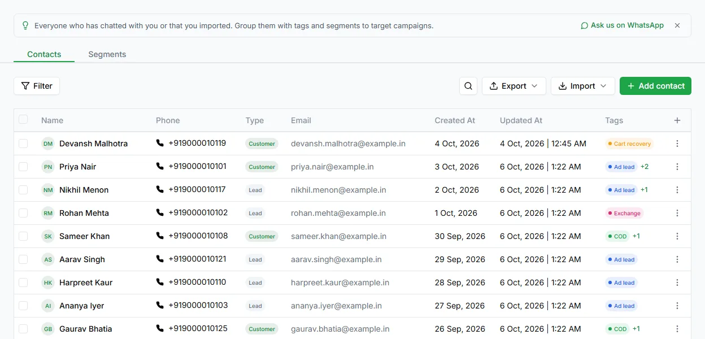Click the lightbulb tip icon in banner

(25, 25)
